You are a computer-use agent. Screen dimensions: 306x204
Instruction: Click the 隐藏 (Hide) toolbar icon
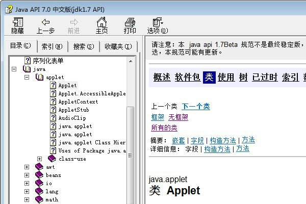pos(18,22)
